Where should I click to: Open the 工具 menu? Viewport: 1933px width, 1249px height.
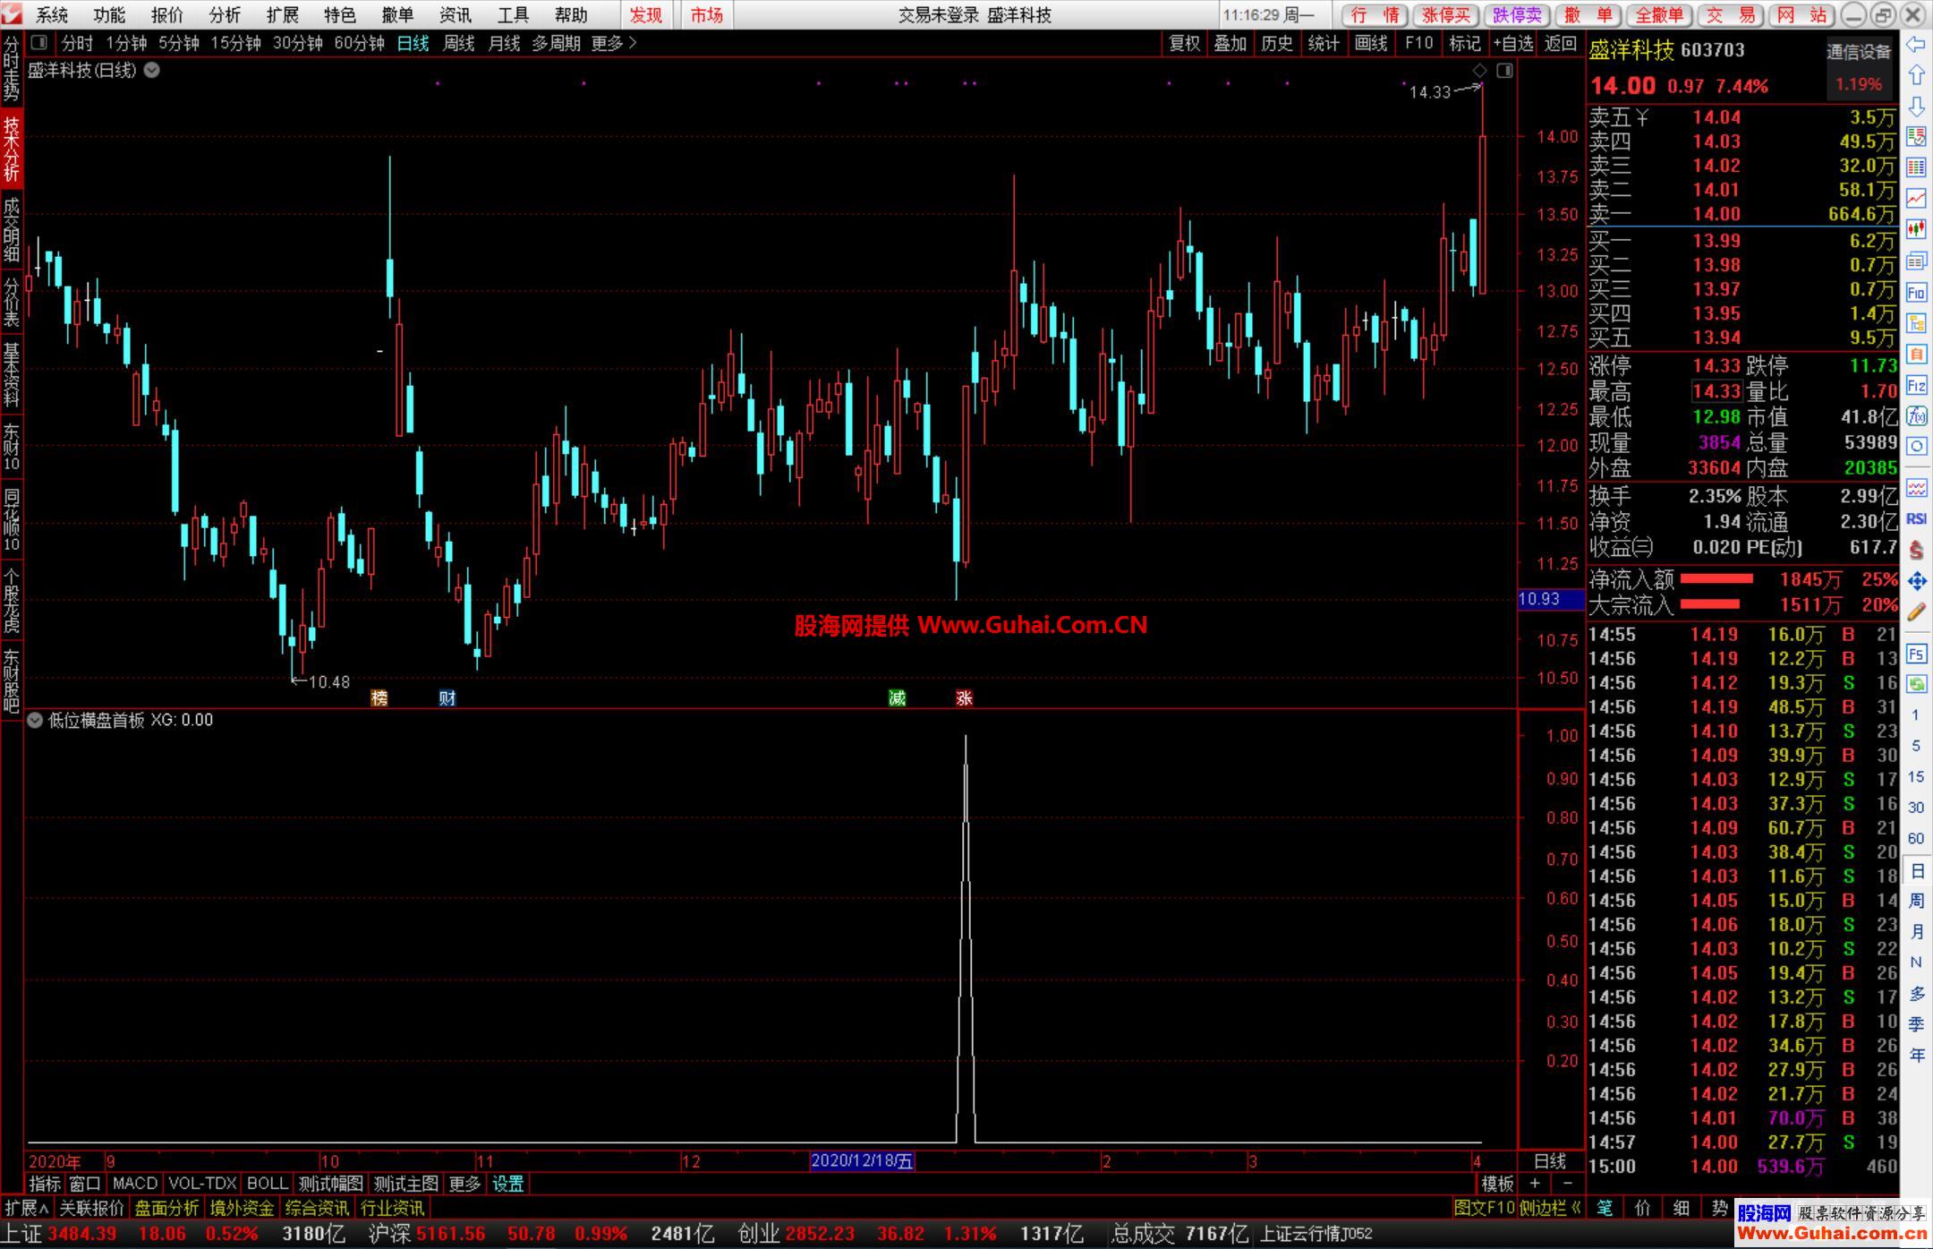click(x=513, y=14)
